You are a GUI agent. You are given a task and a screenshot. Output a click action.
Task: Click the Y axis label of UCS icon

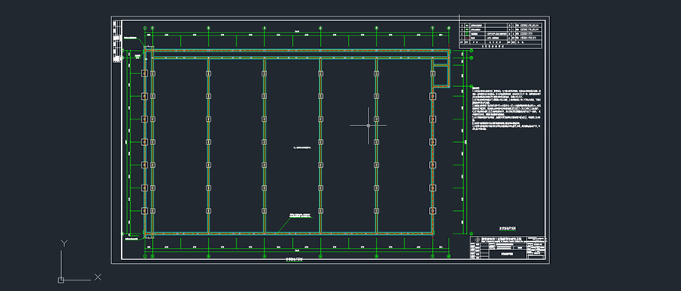coord(64,243)
